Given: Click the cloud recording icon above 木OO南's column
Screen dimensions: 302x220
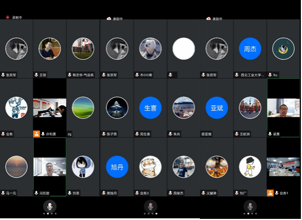Looking at the screenshot, I should click(109, 19).
